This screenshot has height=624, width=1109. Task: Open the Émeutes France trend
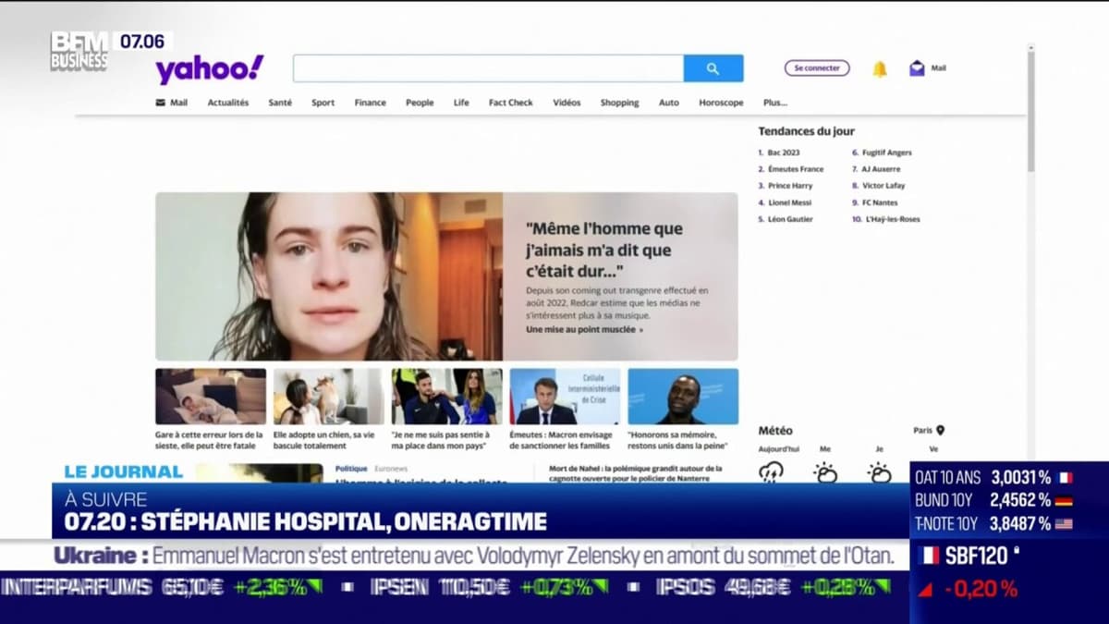[x=796, y=169]
